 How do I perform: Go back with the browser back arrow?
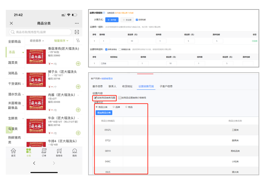click(34, 163)
